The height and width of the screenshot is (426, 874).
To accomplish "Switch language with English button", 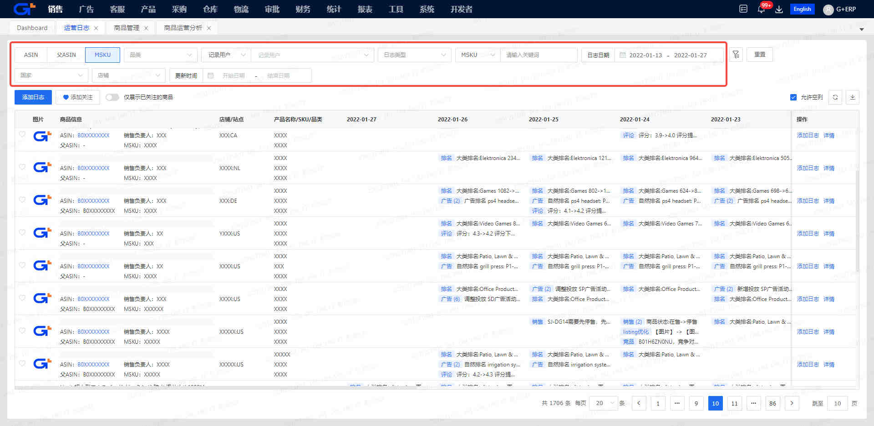I will 802,9.
